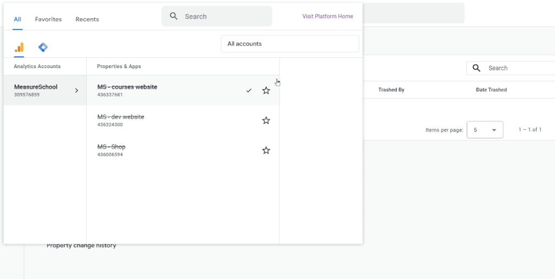Choose the MS - dev website property
The width and height of the screenshot is (555, 279).
pyautogui.click(x=183, y=121)
